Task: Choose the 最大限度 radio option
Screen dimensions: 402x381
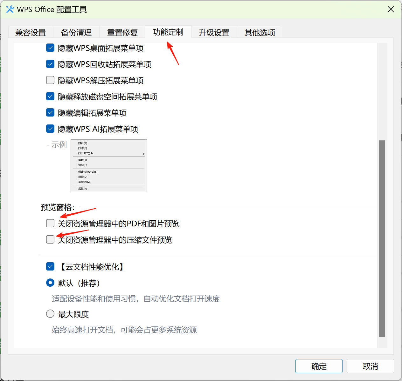Action: 50,314
